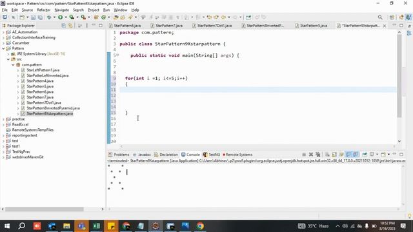Screen dimensions: 413x232
Task: Click the Debug bug icon in toolbar
Action: (49, 17)
